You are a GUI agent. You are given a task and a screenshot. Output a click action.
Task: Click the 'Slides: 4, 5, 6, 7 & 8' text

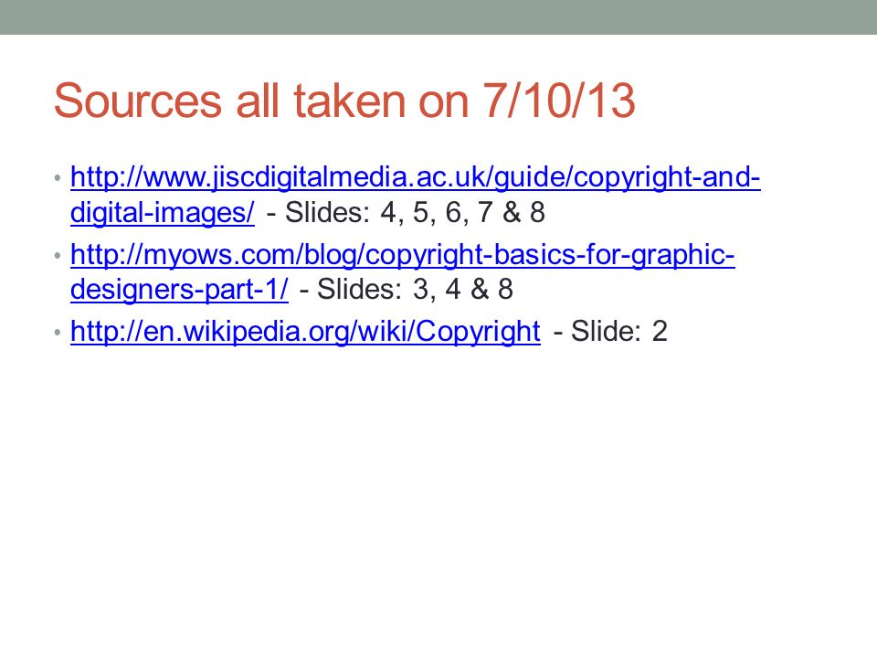coord(415,213)
